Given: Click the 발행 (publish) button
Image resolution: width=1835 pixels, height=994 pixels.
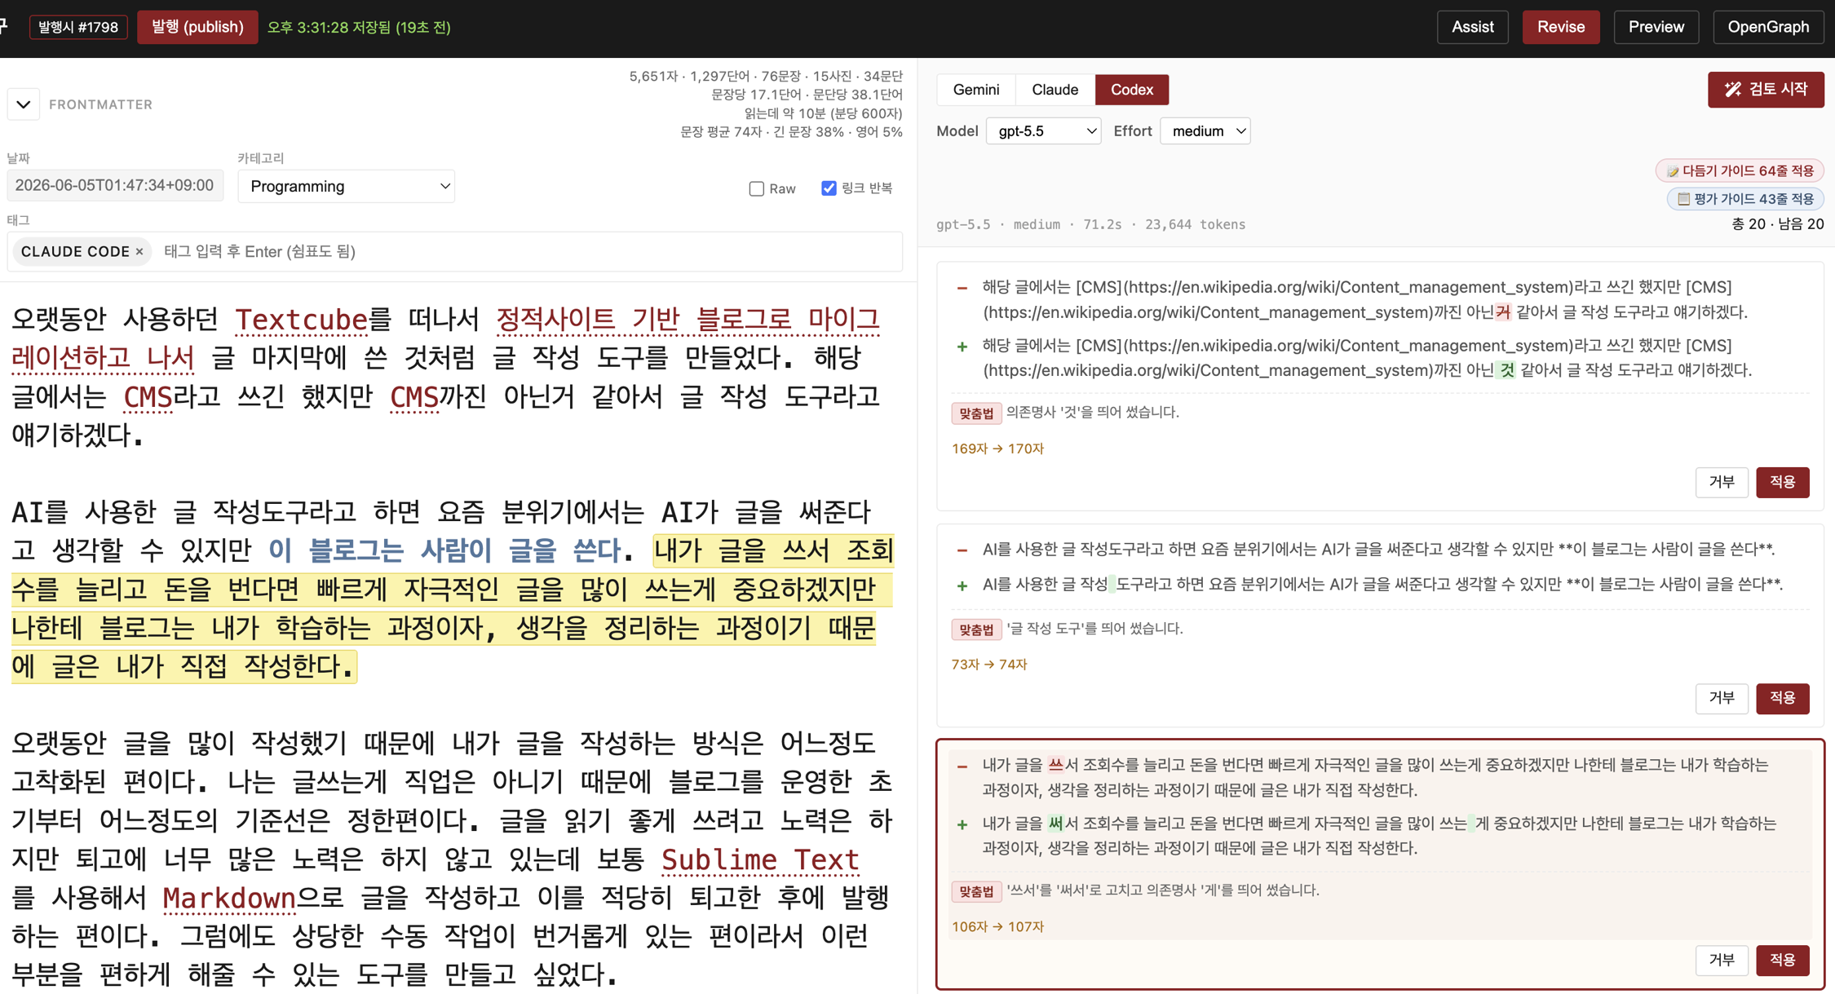Looking at the screenshot, I should [x=197, y=27].
